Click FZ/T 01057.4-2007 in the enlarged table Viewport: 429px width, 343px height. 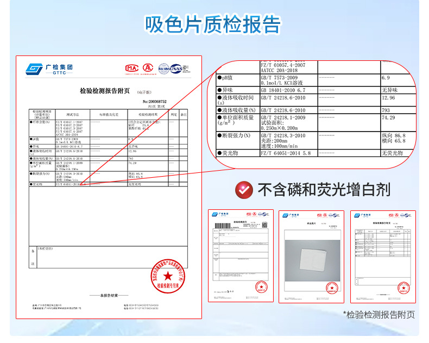(x=283, y=65)
